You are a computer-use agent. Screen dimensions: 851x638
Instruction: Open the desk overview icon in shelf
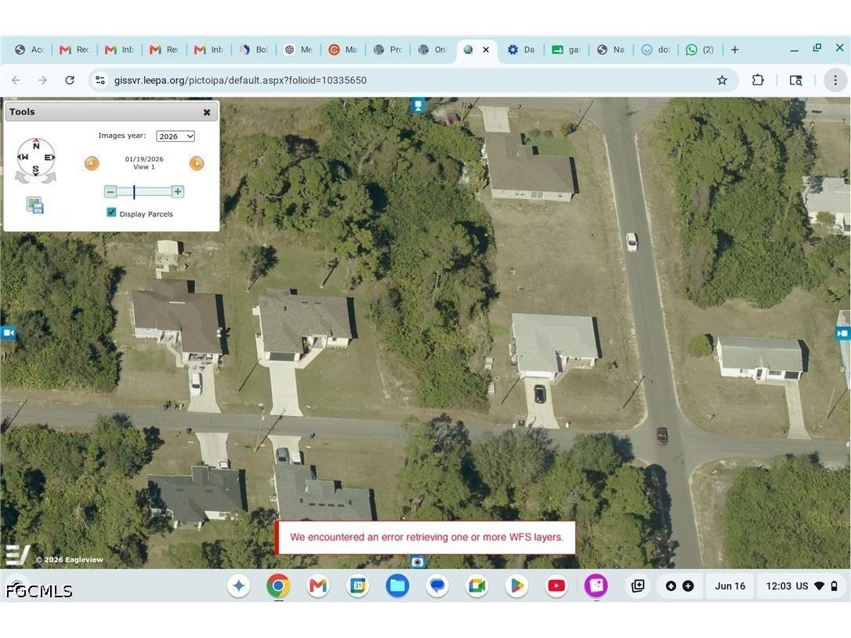(638, 585)
